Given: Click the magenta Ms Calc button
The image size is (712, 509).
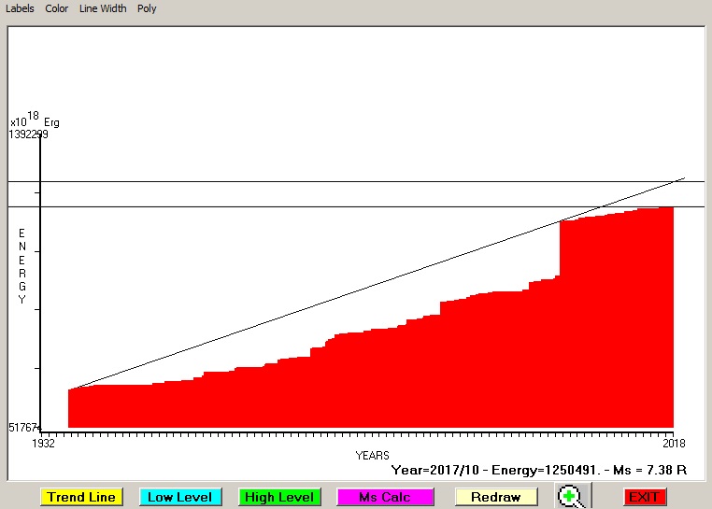Looking at the screenshot, I should tap(385, 497).
